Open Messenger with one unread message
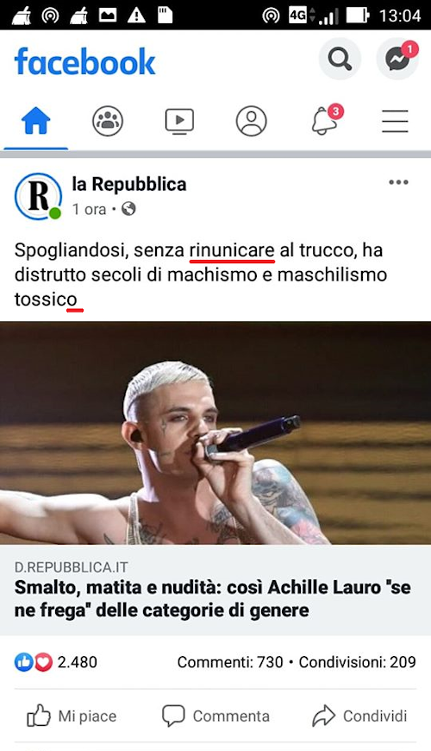The image size is (431, 751). coord(397,60)
